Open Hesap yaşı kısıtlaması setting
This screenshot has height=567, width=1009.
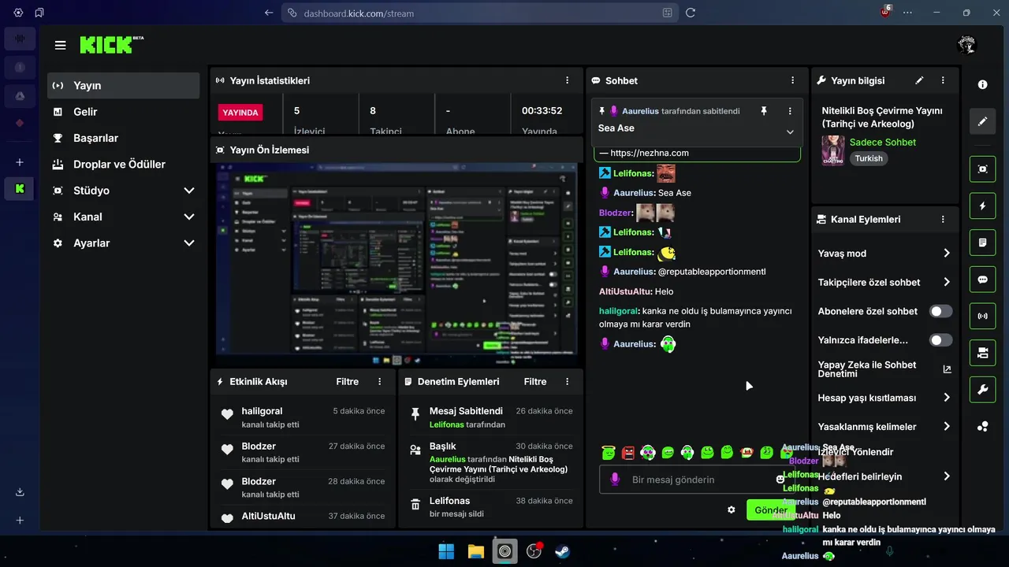coord(884,398)
